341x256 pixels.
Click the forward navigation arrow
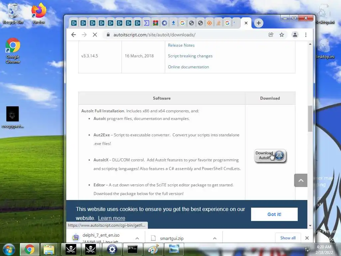[x=84, y=35]
